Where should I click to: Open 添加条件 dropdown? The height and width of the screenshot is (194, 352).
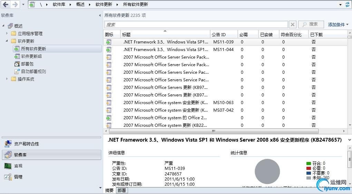pyautogui.click(x=338, y=24)
